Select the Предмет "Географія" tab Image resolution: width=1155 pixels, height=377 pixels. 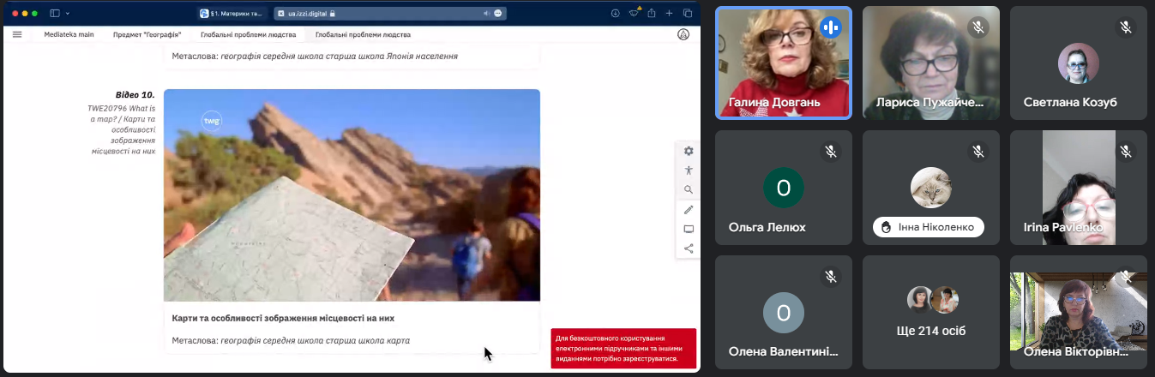(146, 35)
